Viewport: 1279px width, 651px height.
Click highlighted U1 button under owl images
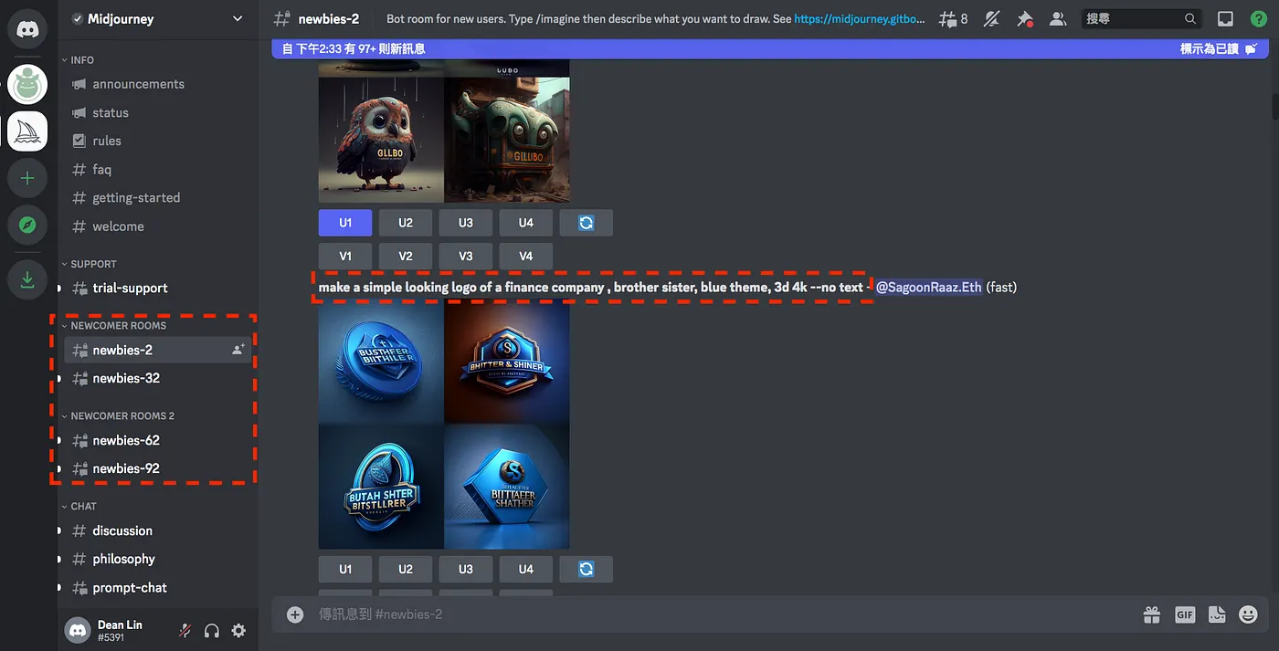345,223
